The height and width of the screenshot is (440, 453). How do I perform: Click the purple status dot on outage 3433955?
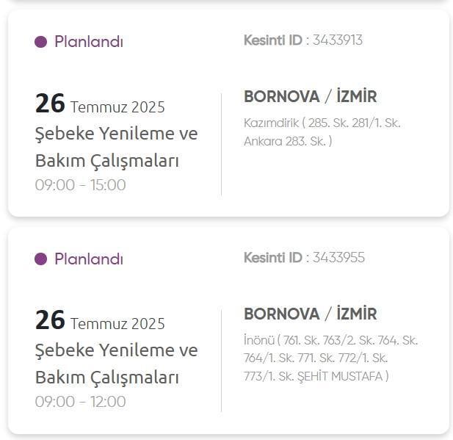pyautogui.click(x=40, y=259)
